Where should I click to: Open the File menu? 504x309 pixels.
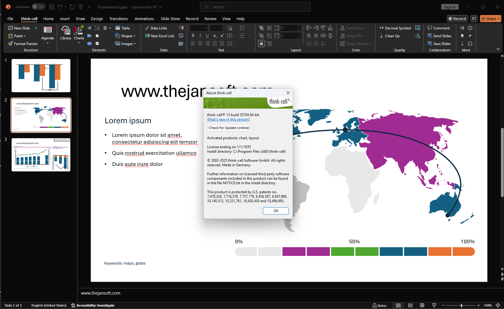10,19
